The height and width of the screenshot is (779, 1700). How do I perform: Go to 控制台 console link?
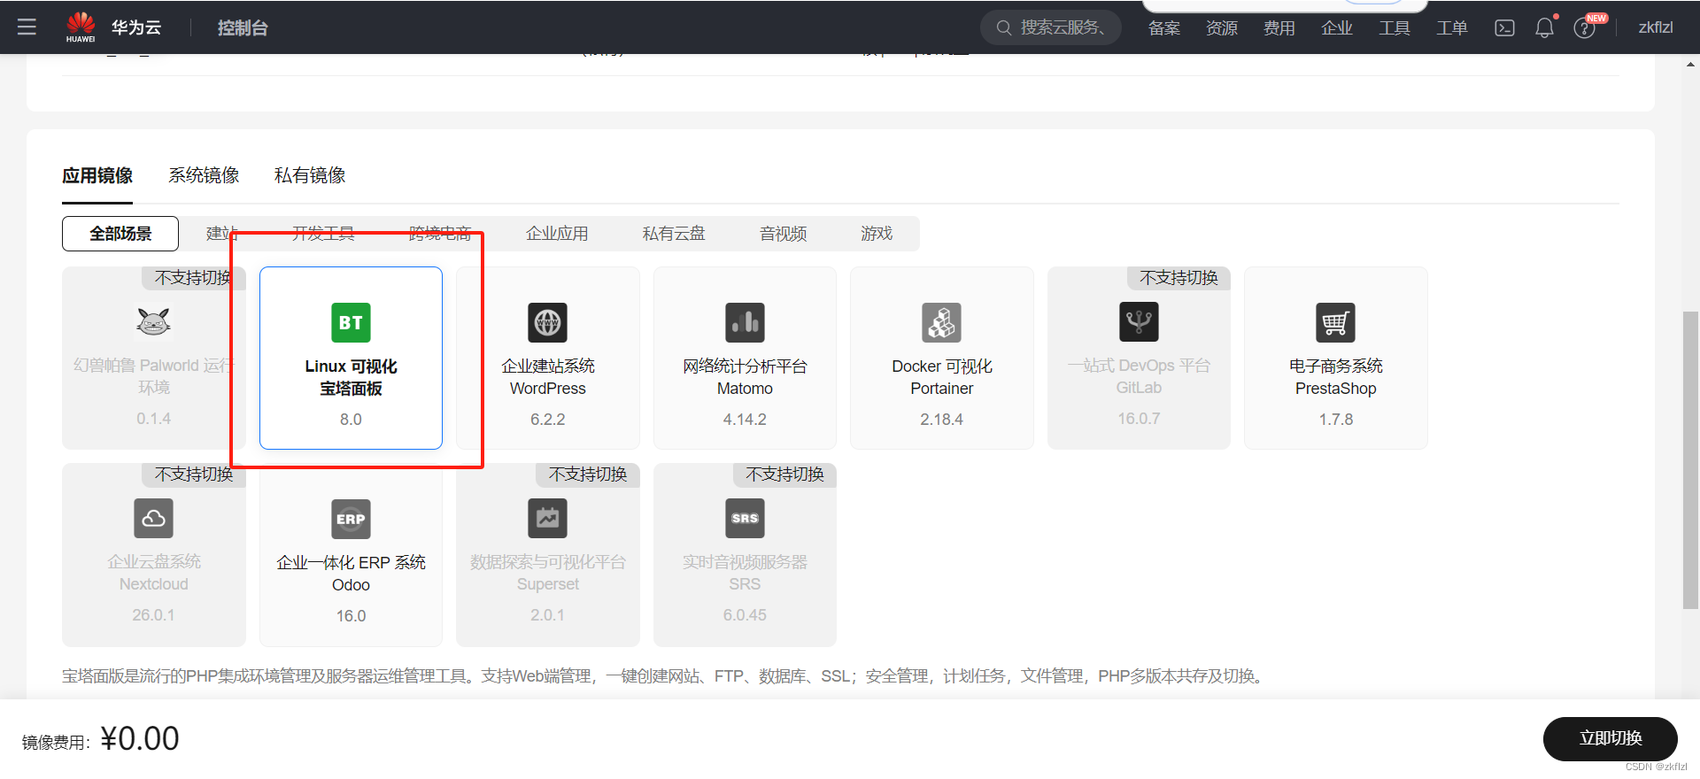point(243,28)
